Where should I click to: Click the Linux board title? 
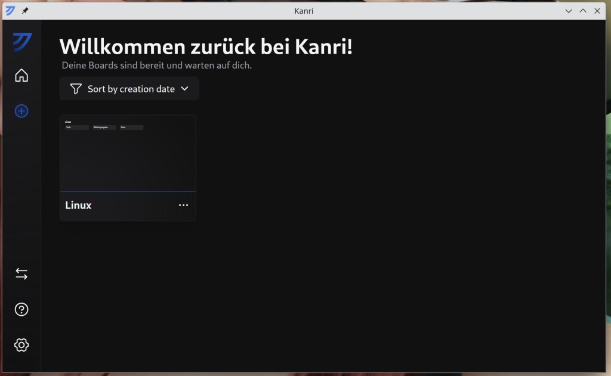point(78,205)
